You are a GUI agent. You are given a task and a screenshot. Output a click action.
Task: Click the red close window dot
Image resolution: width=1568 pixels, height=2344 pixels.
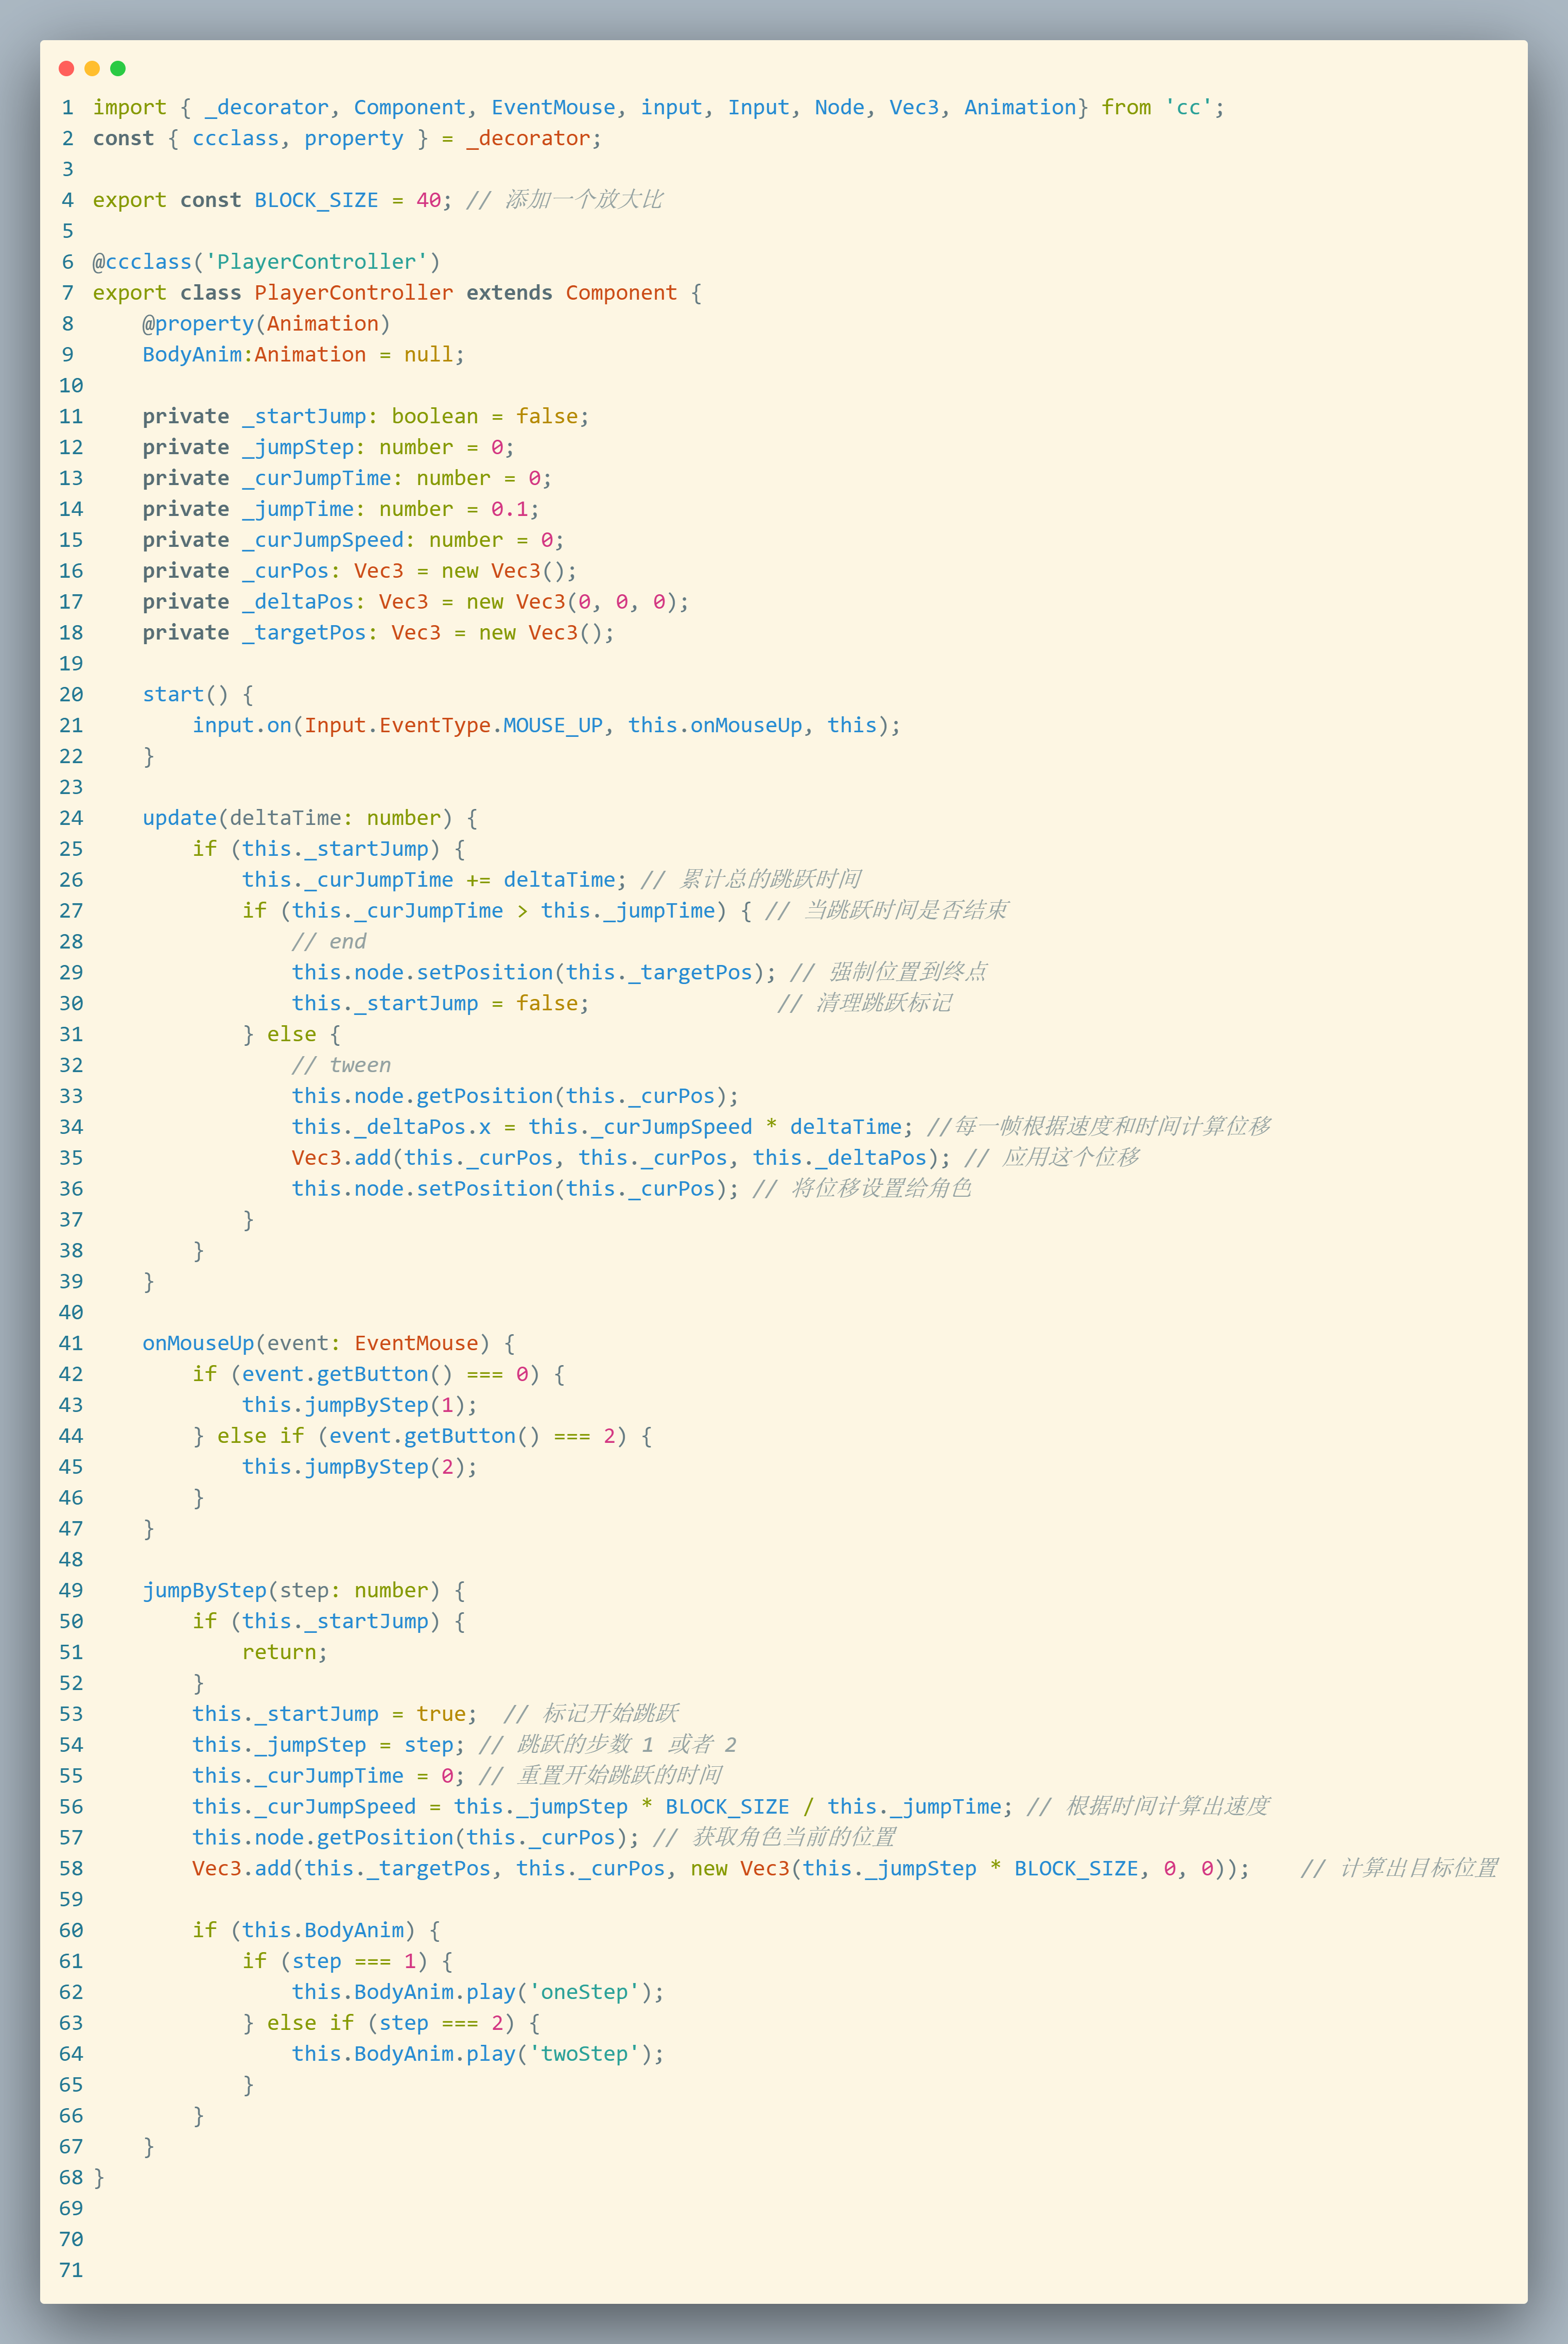click(66, 68)
